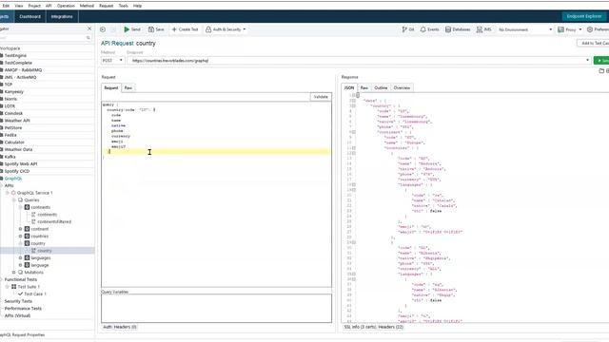Open the Git toolbar item
The height and width of the screenshot is (342, 609).
point(408,29)
